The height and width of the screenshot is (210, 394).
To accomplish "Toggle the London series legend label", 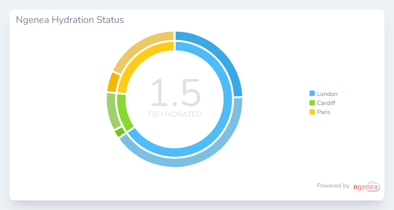I will [327, 94].
